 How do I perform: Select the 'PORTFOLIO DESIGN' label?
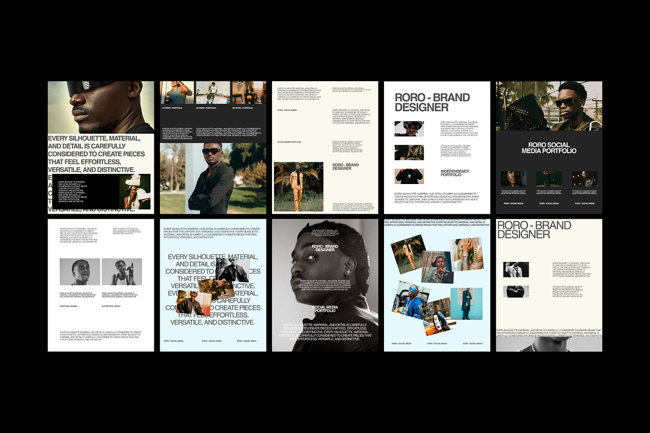pos(69,306)
